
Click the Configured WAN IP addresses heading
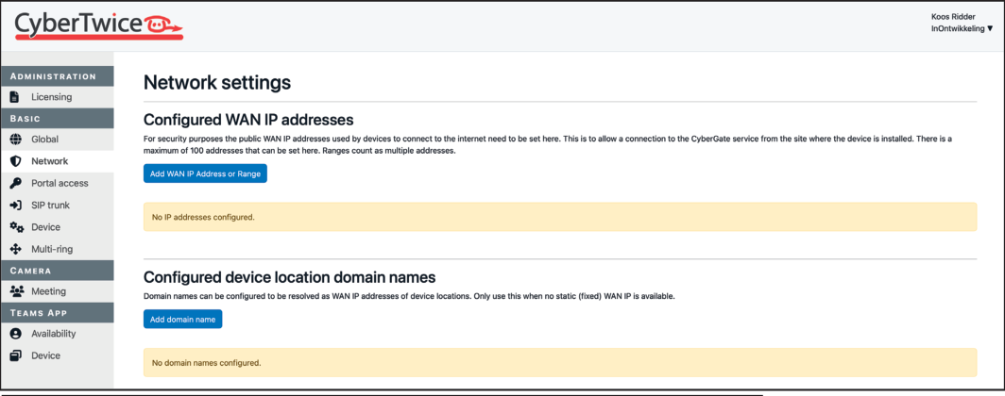coord(248,120)
